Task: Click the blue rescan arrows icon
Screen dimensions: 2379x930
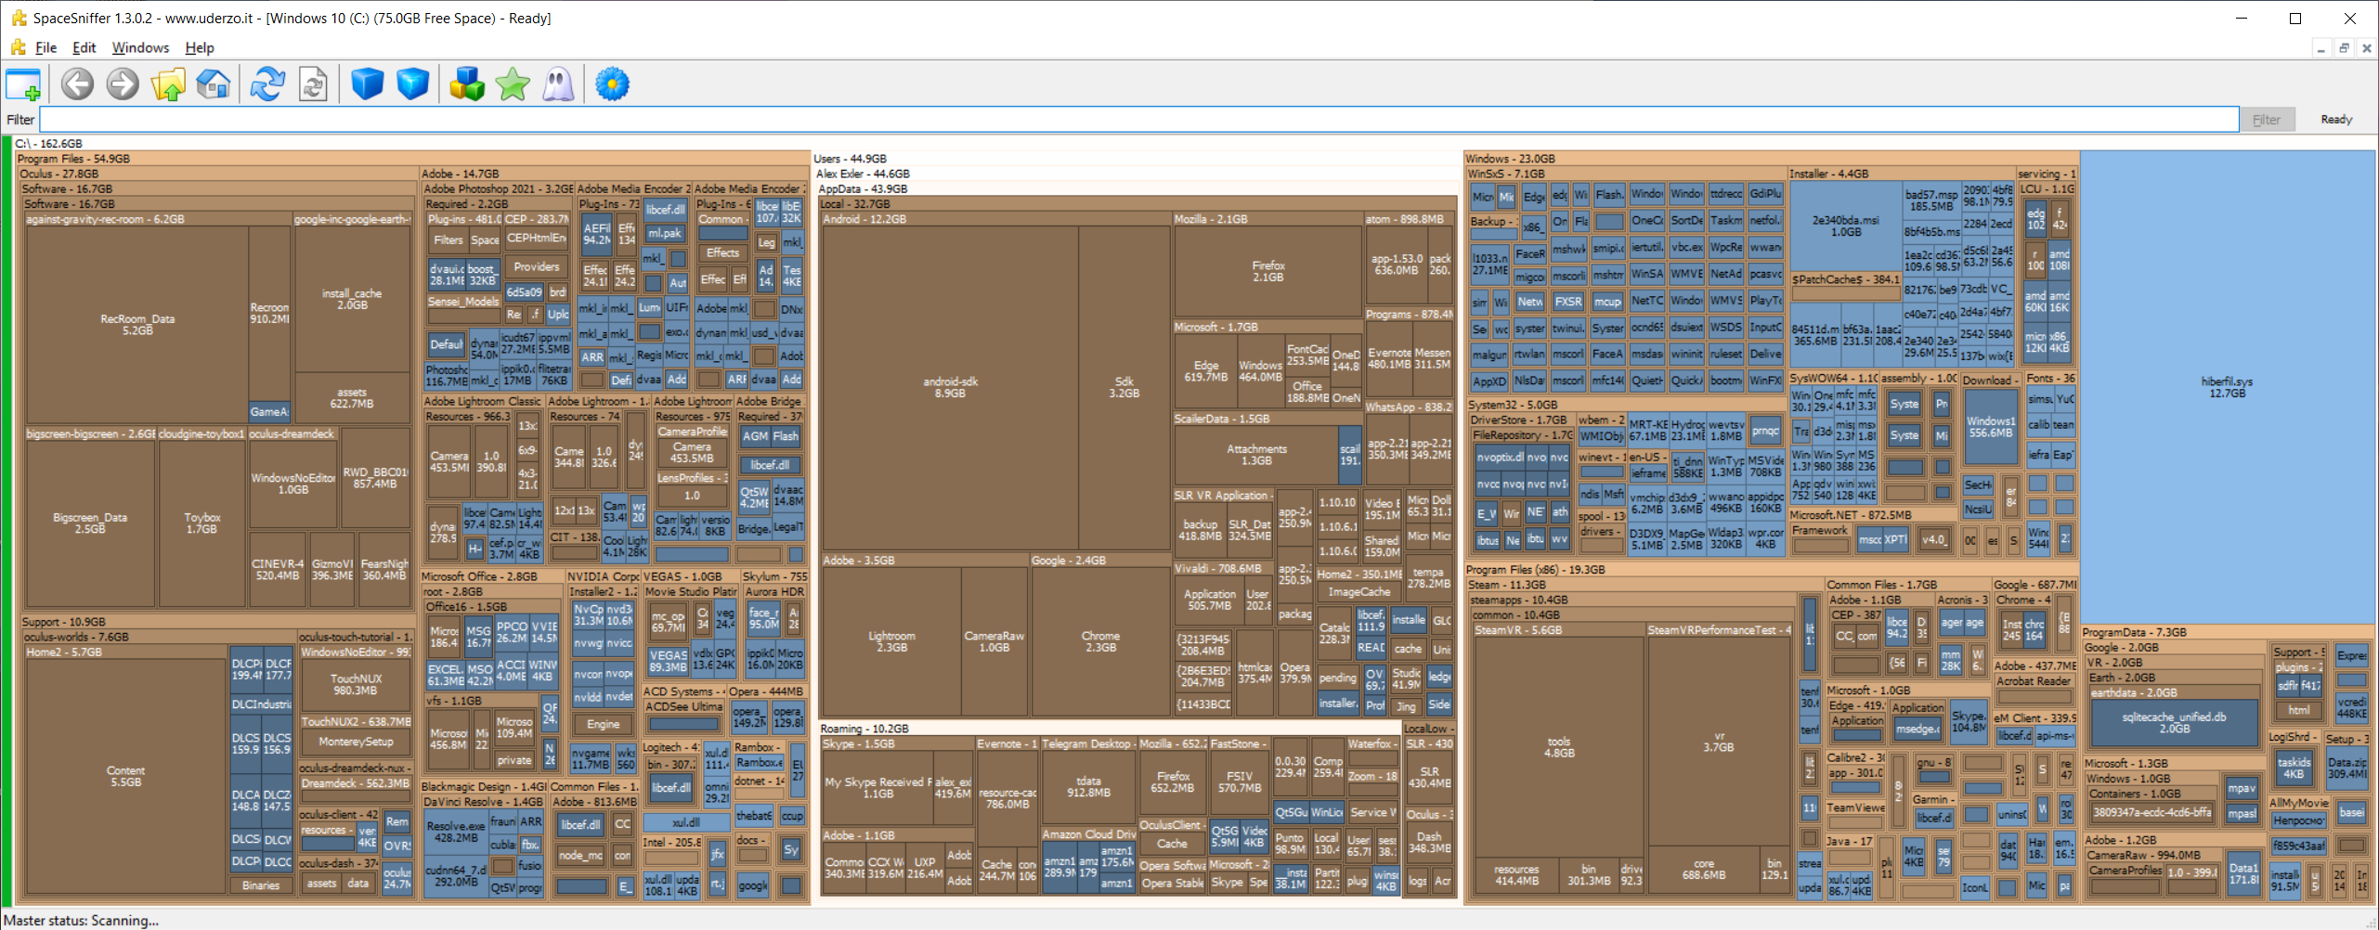Action: 267,84
